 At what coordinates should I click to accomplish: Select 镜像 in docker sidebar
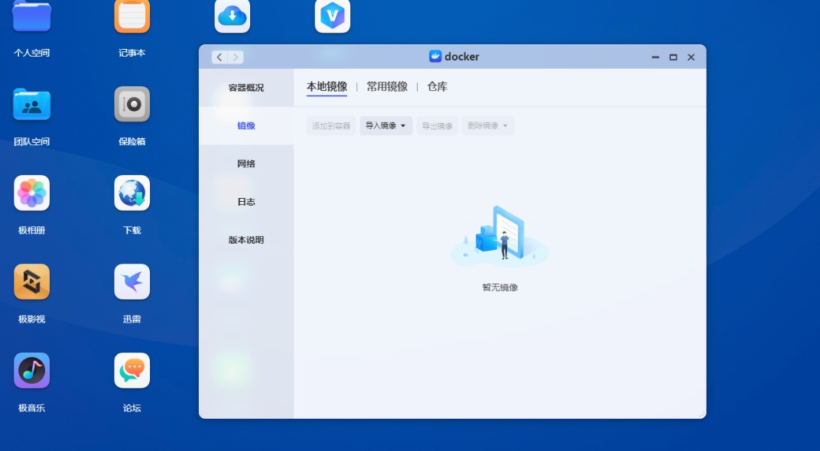point(246,125)
